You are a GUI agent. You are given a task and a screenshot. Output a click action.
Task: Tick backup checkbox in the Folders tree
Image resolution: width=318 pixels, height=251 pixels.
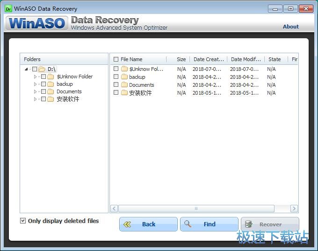[x=43, y=84]
